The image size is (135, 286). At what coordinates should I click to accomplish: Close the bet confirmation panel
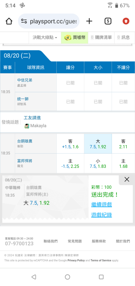point(127,180)
